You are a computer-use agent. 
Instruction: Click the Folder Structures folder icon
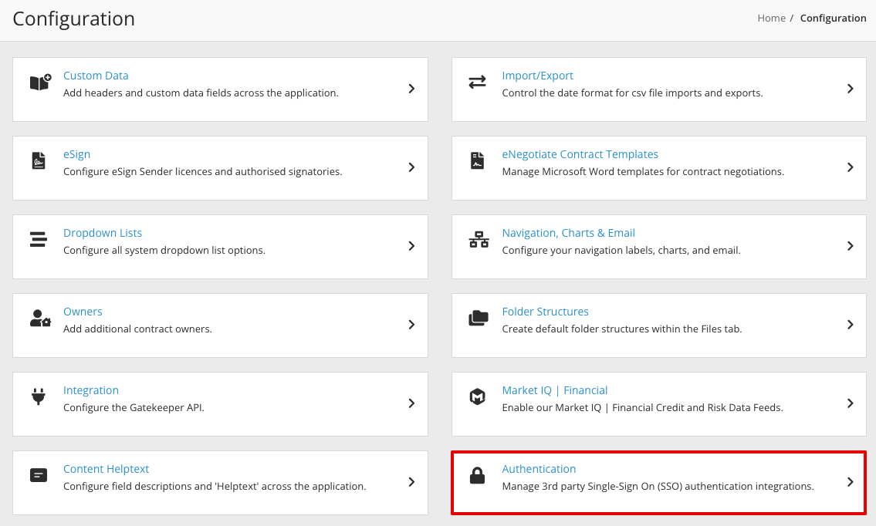(x=477, y=318)
